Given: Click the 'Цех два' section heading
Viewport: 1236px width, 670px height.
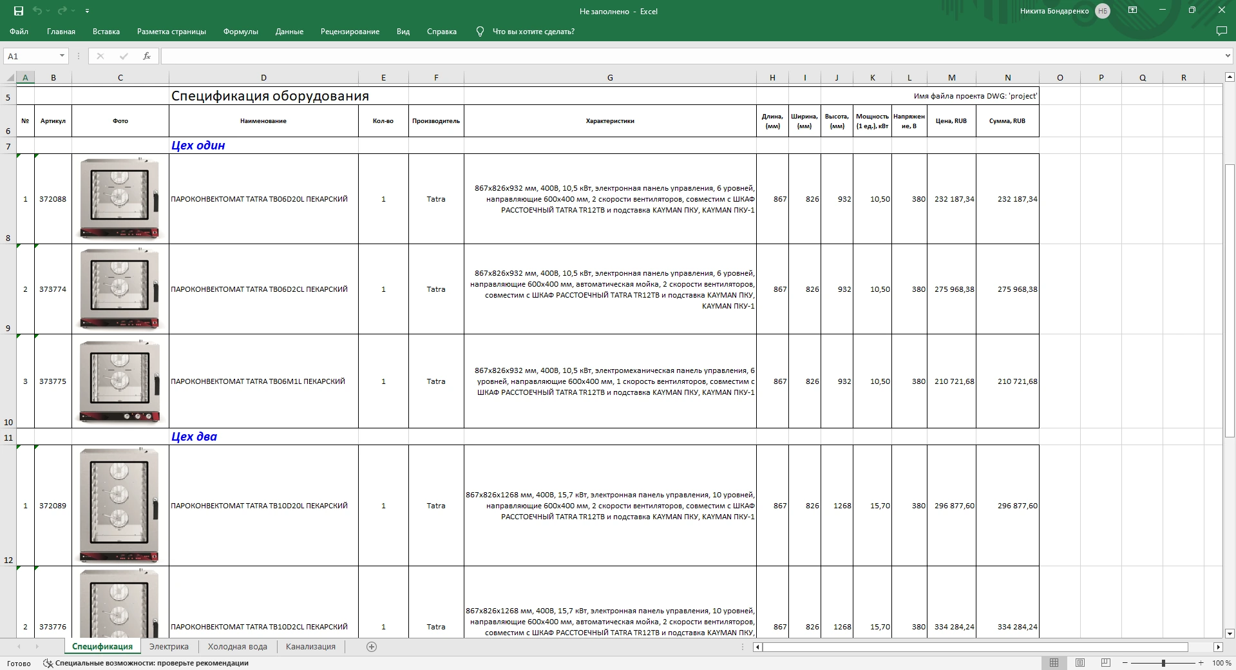Looking at the screenshot, I should [x=194, y=437].
